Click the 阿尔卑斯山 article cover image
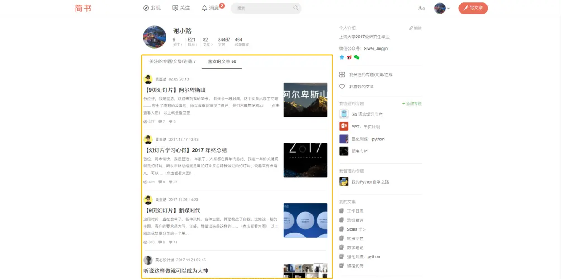 [x=305, y=100]
